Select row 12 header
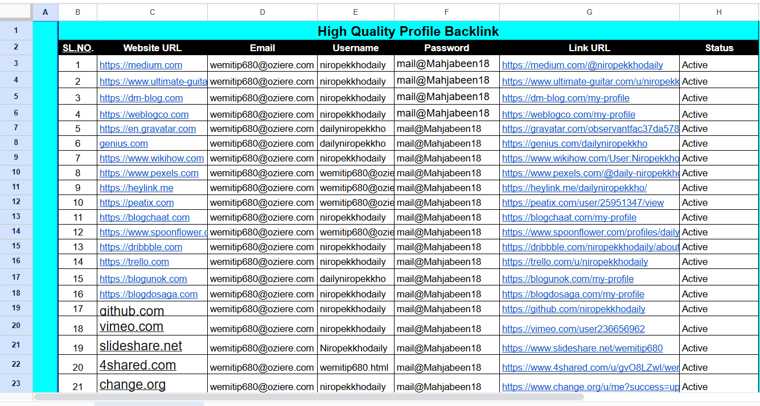 coord(16,201)
